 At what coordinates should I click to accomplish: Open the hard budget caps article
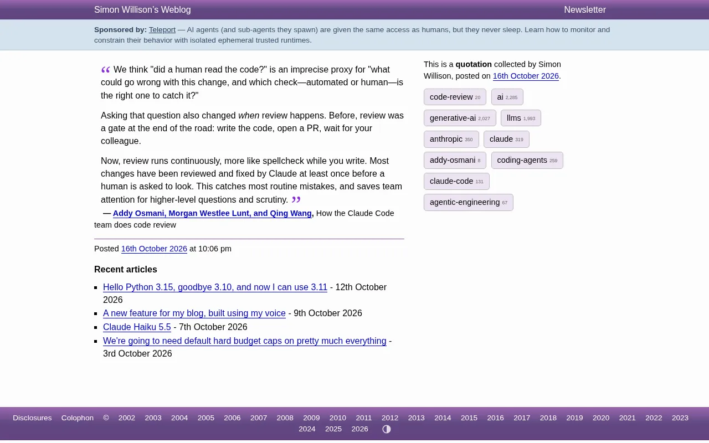[x=244, y=341]
